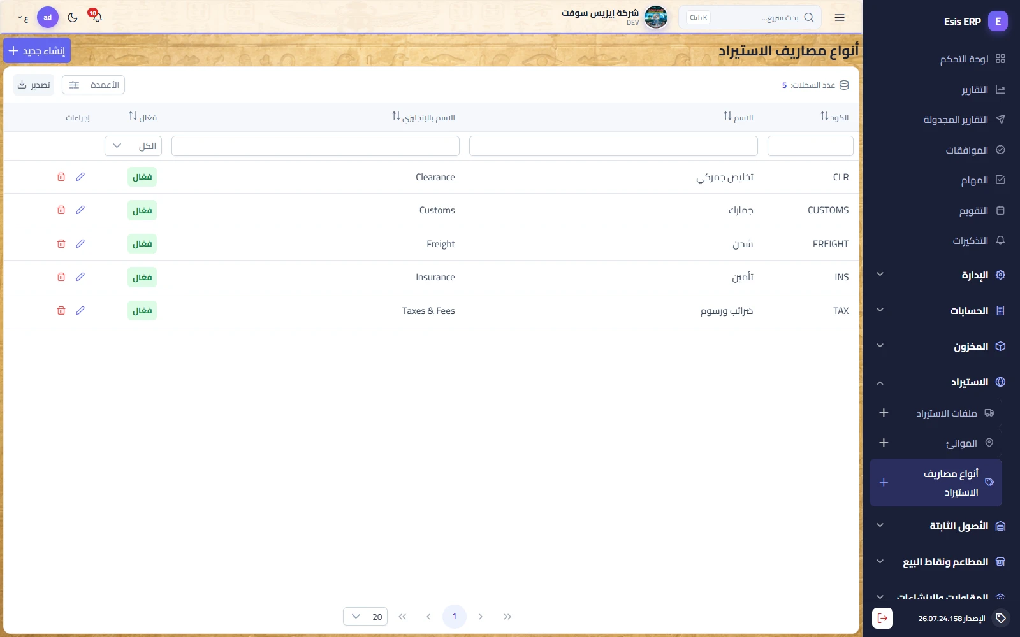Click the company logo image
The height and width of the screenshot is (637, 1020).
656,17
